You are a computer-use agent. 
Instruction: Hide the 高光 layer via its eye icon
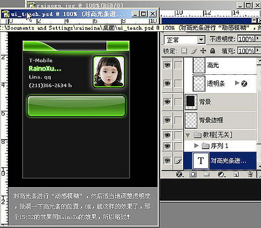[167, 65]
